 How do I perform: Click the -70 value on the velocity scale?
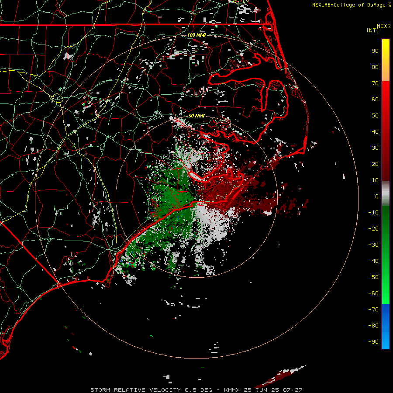(x=373, y=310)
